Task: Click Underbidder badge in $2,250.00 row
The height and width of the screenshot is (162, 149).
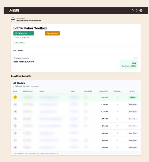Action: coord(133,104)
